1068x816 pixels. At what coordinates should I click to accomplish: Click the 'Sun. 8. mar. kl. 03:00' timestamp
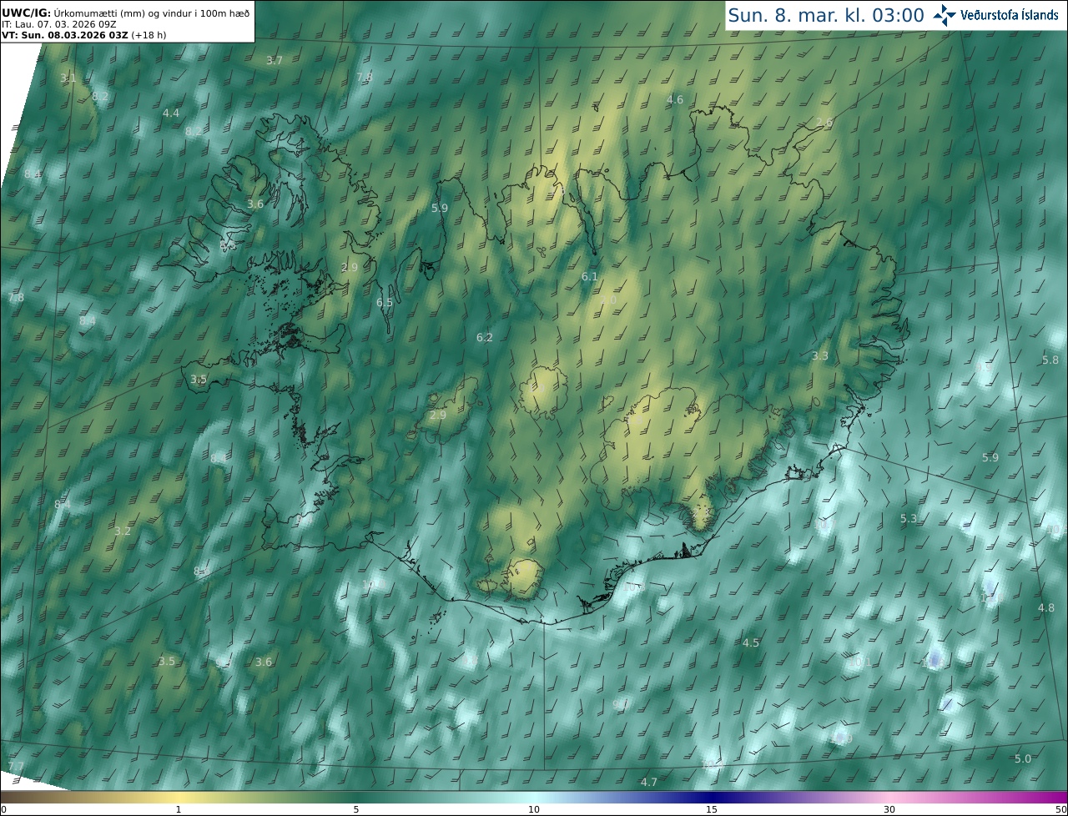click(x=826, y=15)
